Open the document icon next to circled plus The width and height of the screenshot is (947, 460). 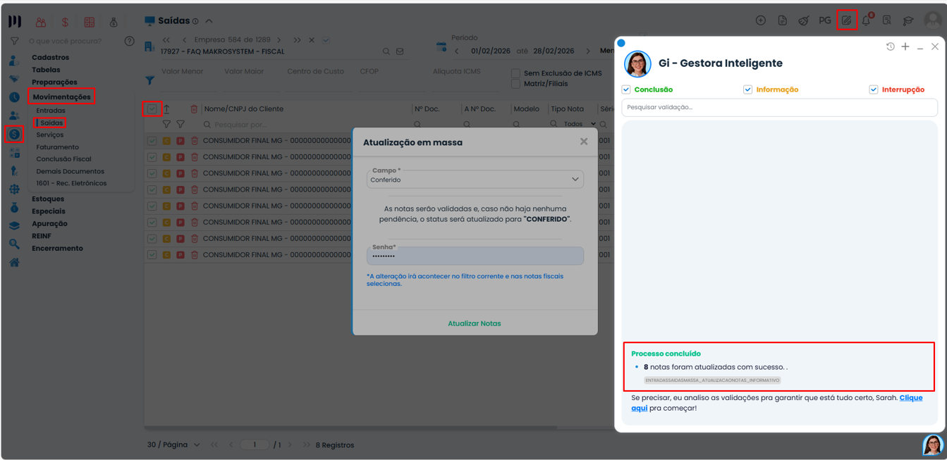(782, 20)
